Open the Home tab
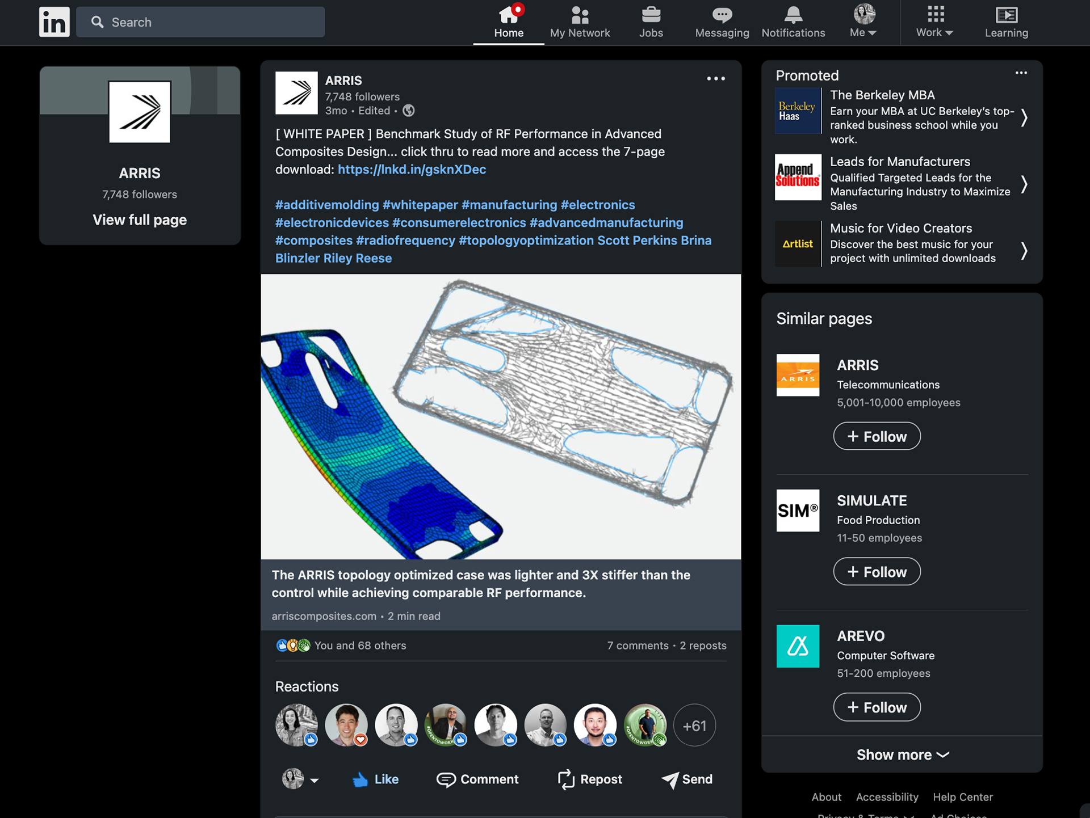 [x=509, y=22]
